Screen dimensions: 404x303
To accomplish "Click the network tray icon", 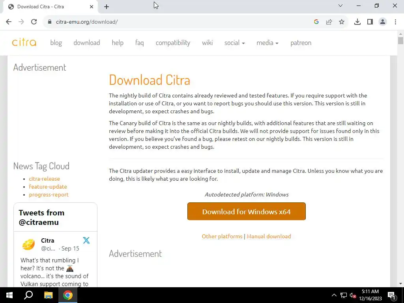I will [x=344, y=295].
